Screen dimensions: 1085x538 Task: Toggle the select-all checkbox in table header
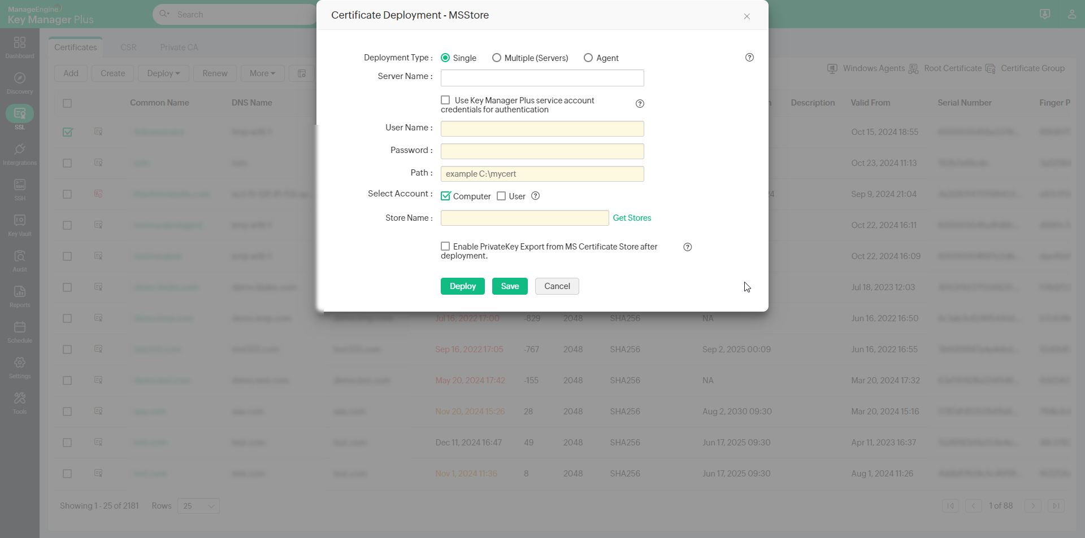click(x=67, y=103)
